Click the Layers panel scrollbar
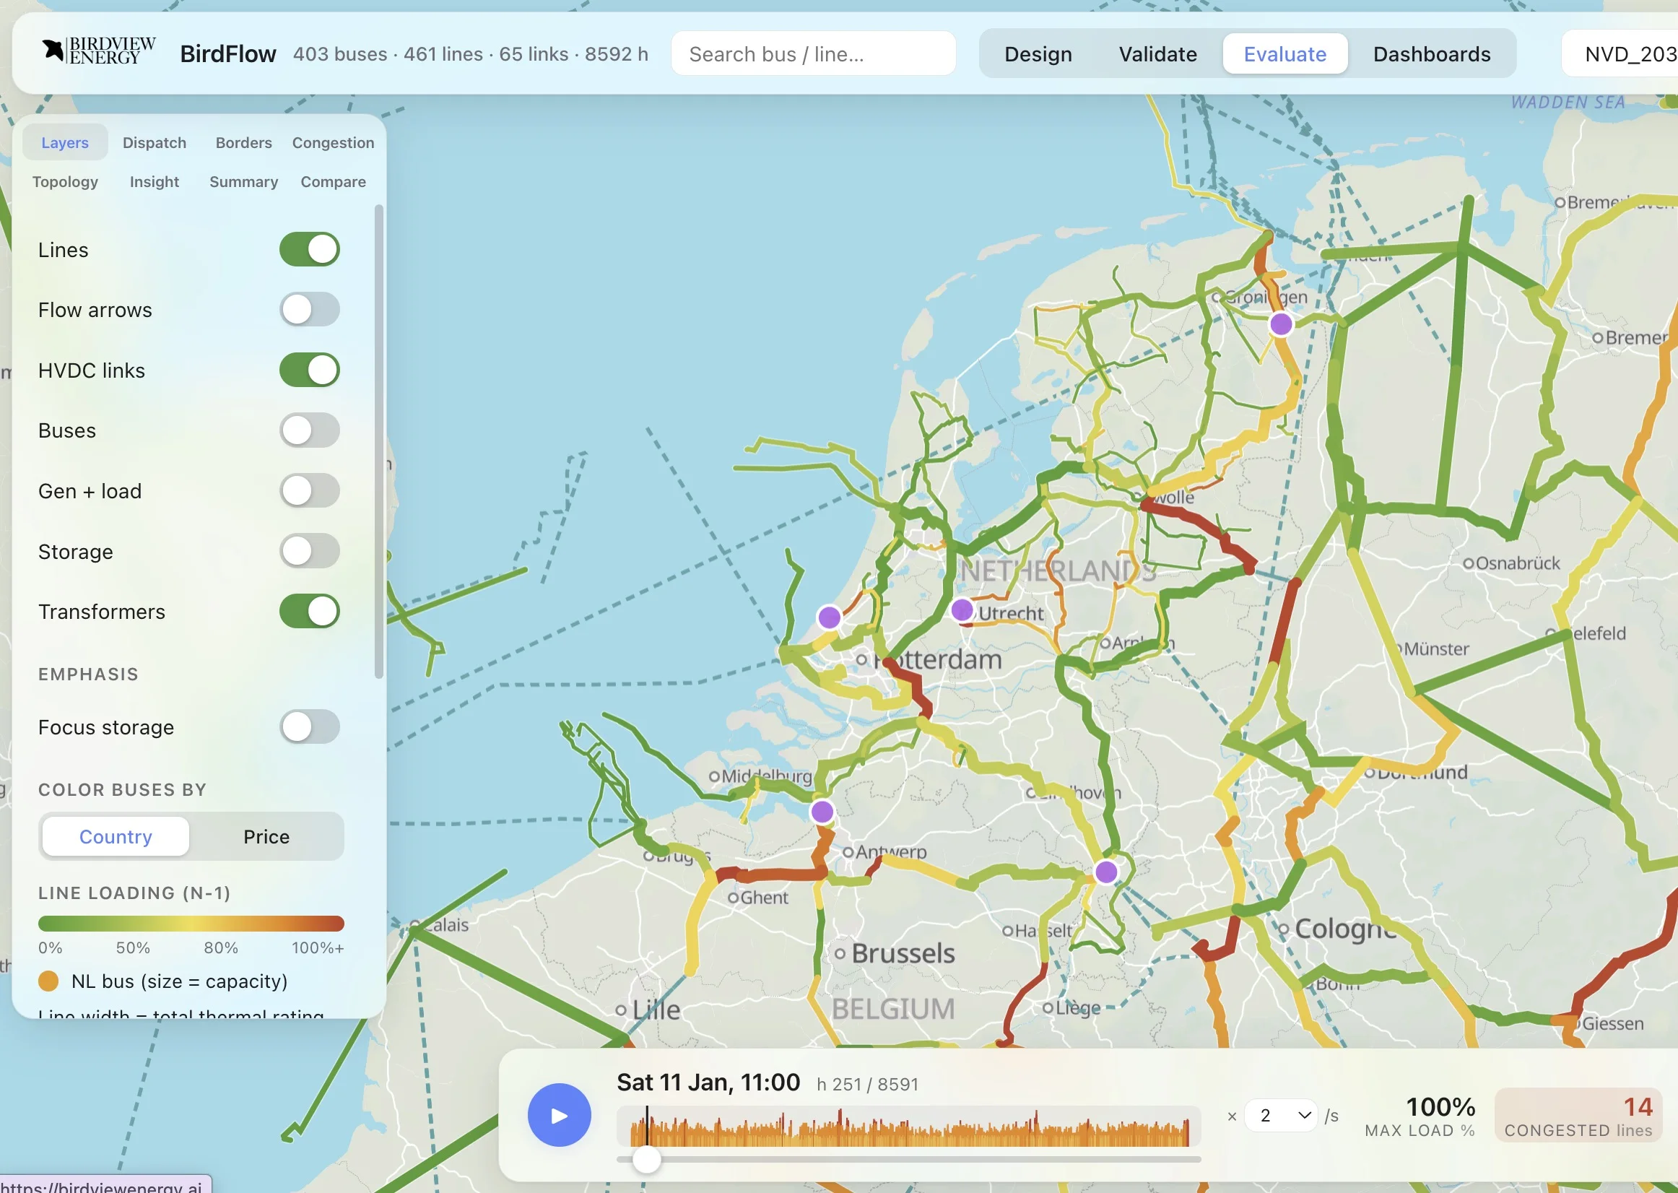 pos(379,442)
